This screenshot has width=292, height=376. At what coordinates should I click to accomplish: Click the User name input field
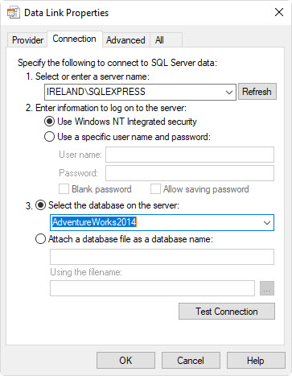tap(190, 155)
